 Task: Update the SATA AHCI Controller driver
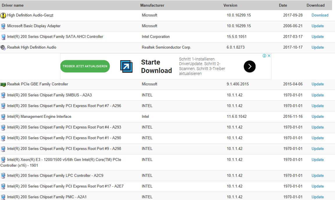[x=318, y=36]
